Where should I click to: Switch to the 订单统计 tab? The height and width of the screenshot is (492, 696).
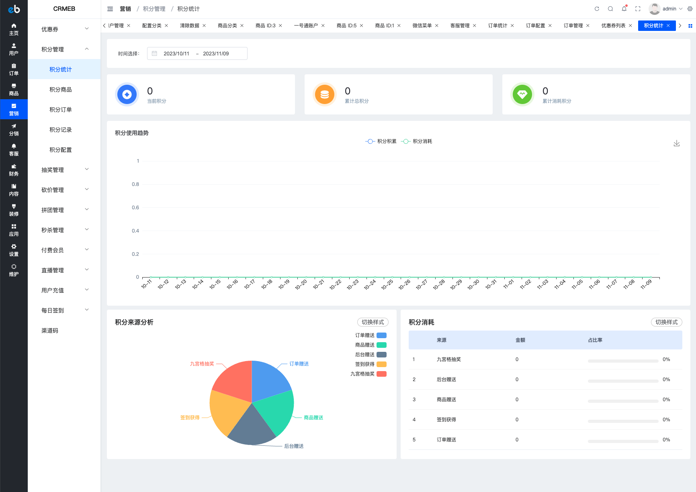click(497, 26)
